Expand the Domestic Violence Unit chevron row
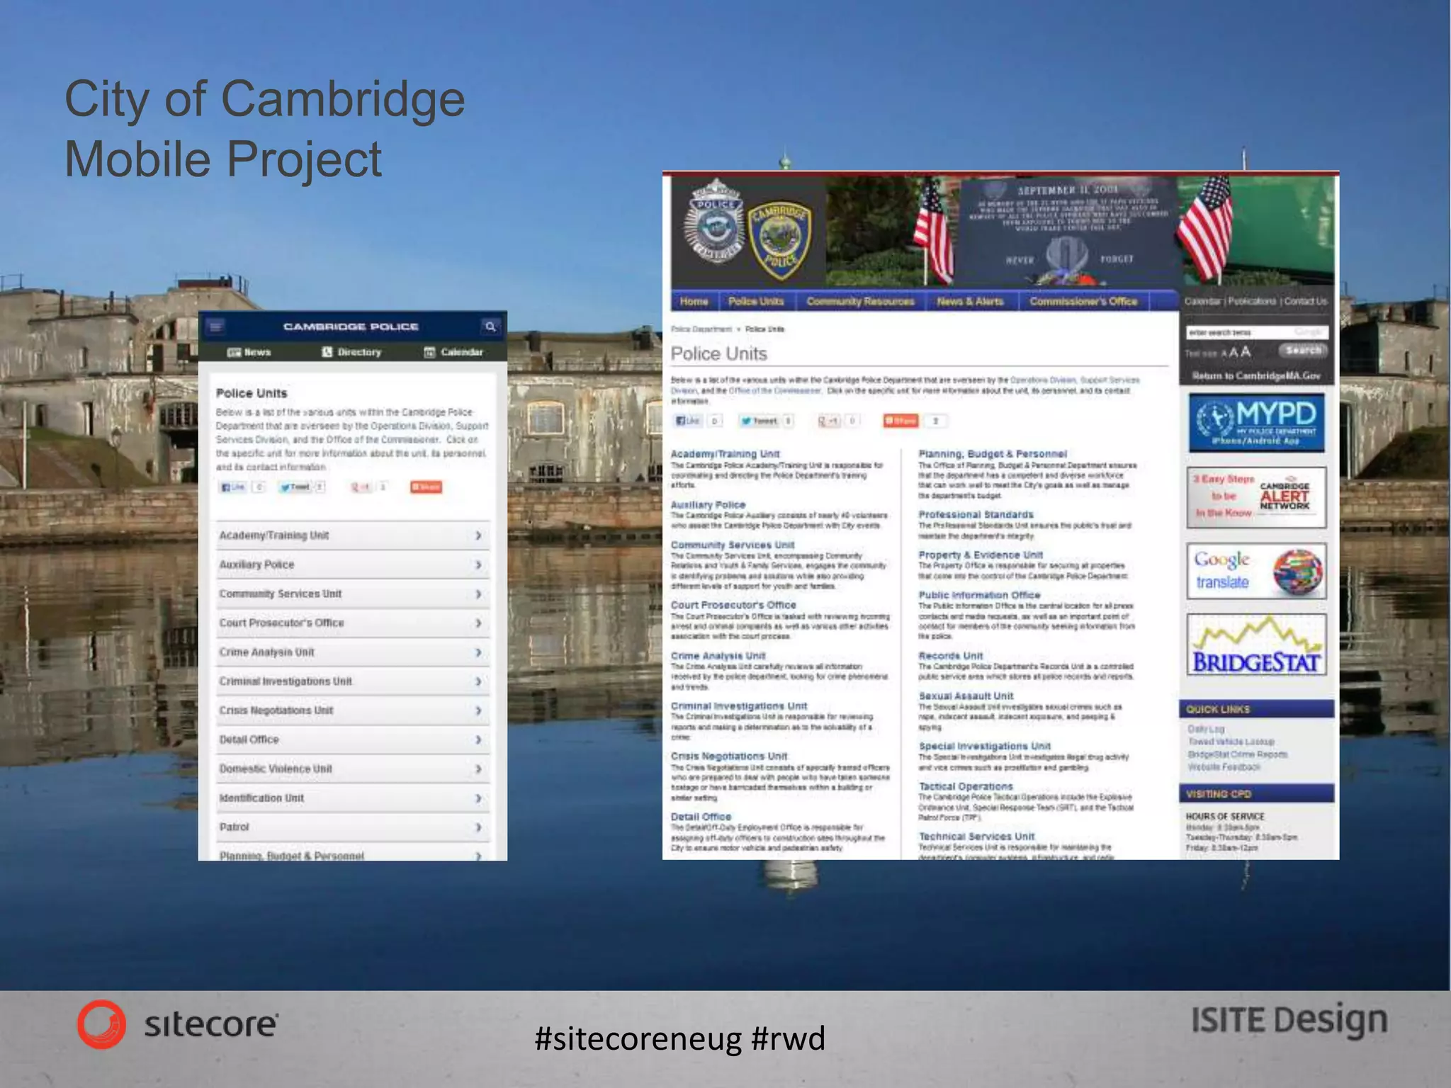The width and height of the screenshot is (1451, 1088). (x=352, y=769)
